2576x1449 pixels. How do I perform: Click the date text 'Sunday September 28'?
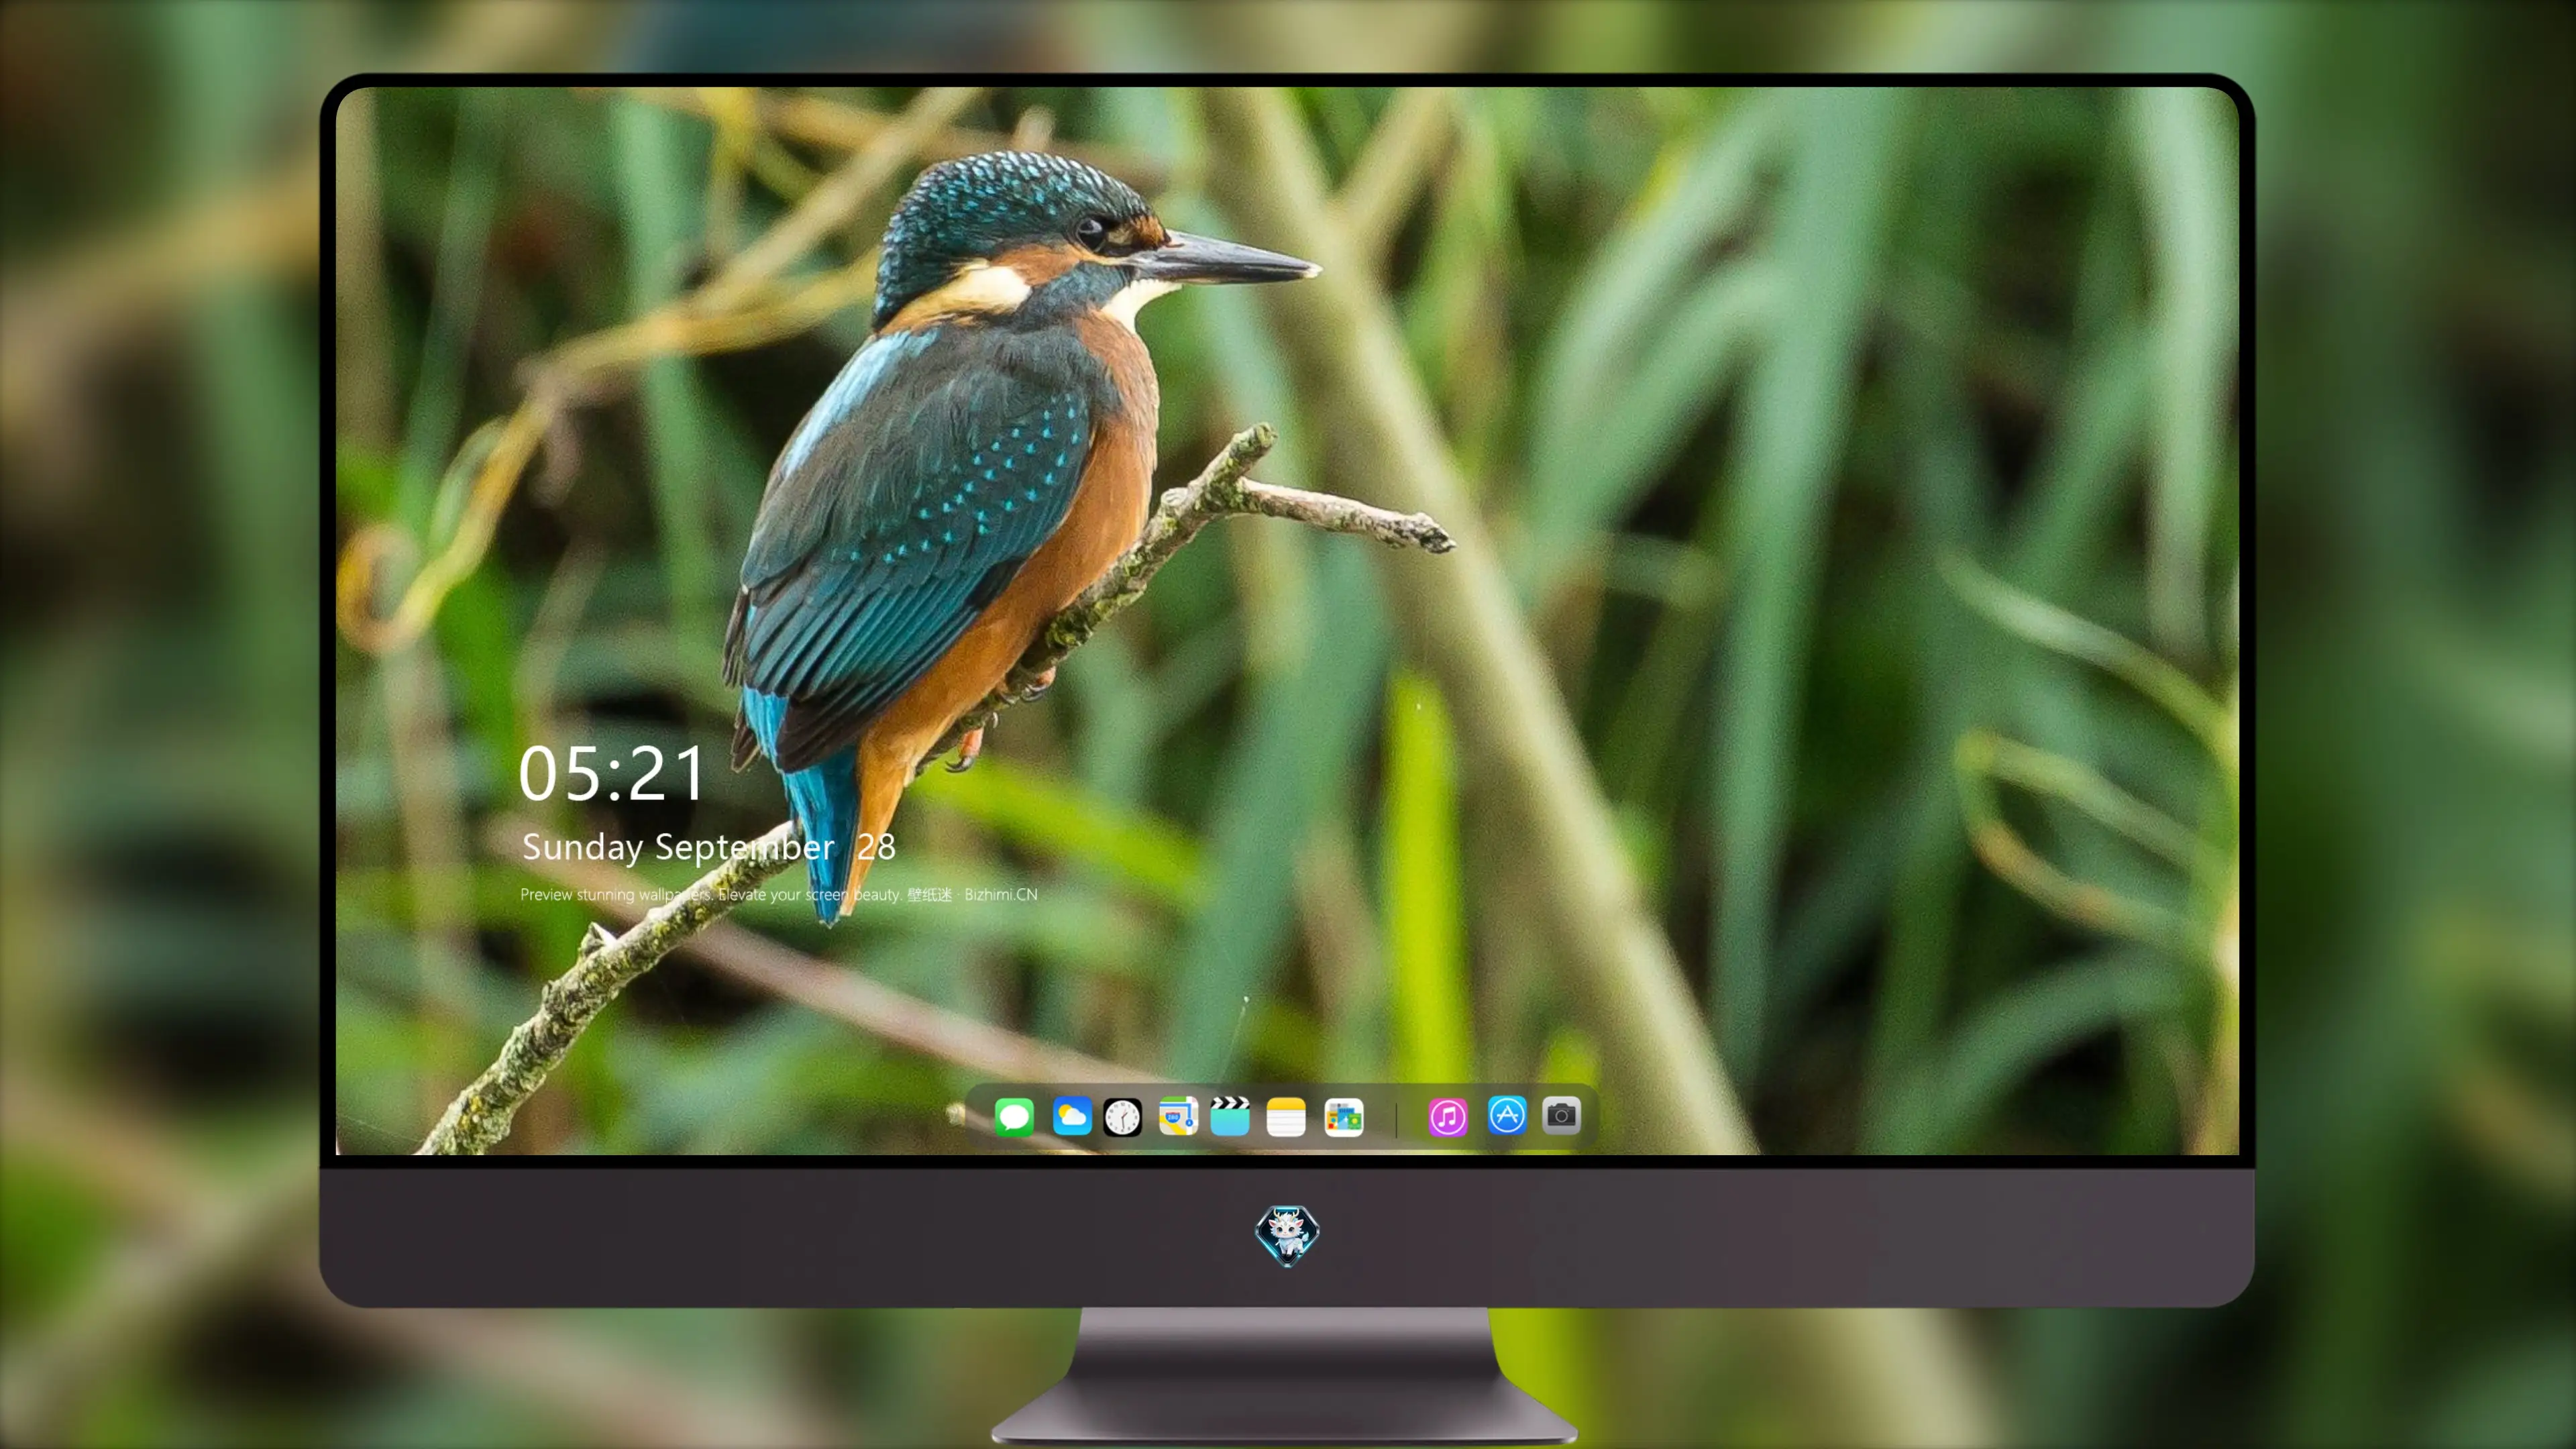point(709,848)
